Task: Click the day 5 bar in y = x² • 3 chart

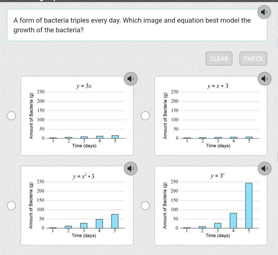Action: tap(115, 221)
